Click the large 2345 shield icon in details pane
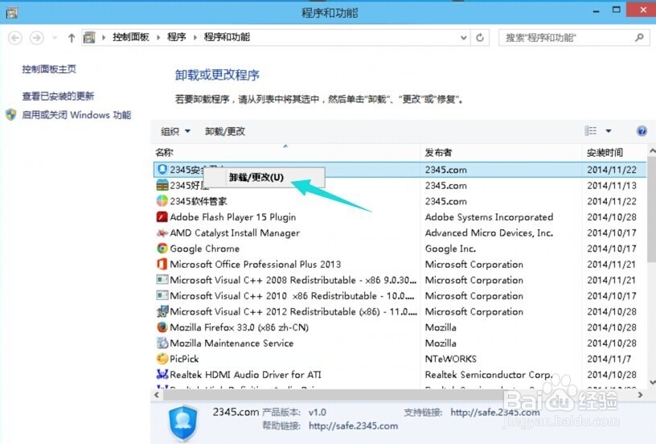 point(183,422)
